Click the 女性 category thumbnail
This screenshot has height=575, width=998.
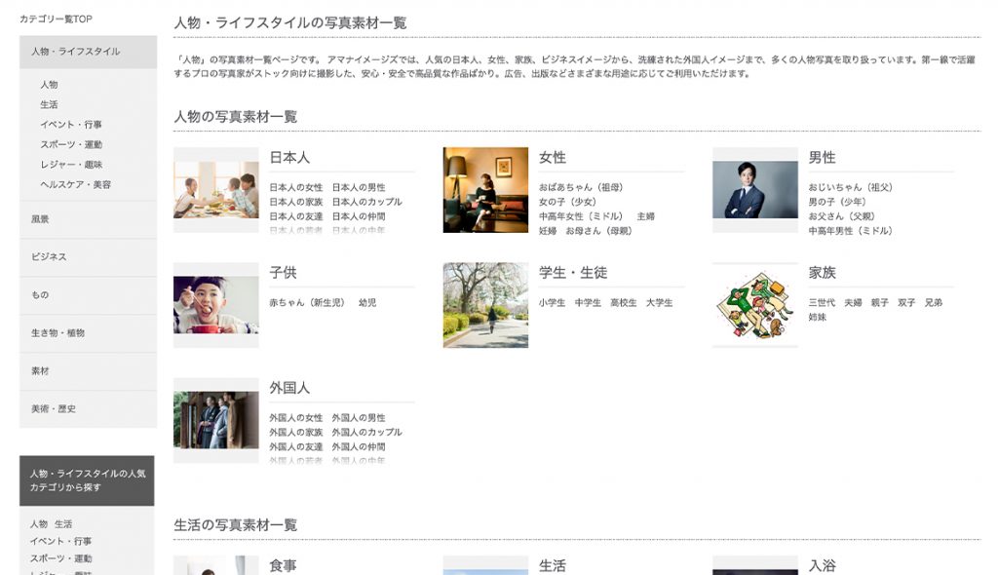coord(485,190)
